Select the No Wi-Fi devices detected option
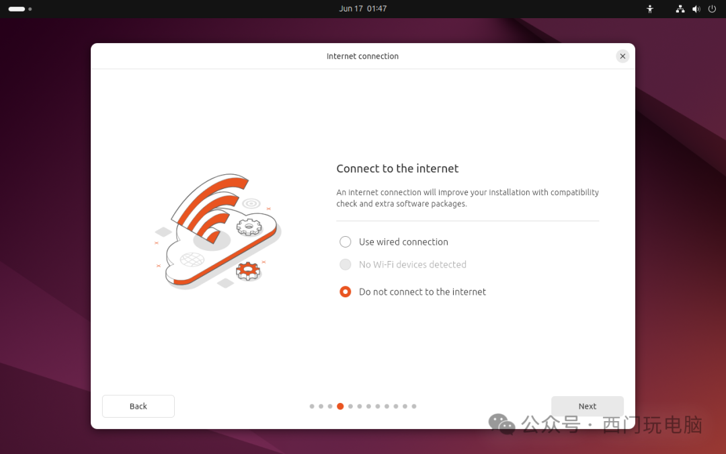 click(346, 265)
